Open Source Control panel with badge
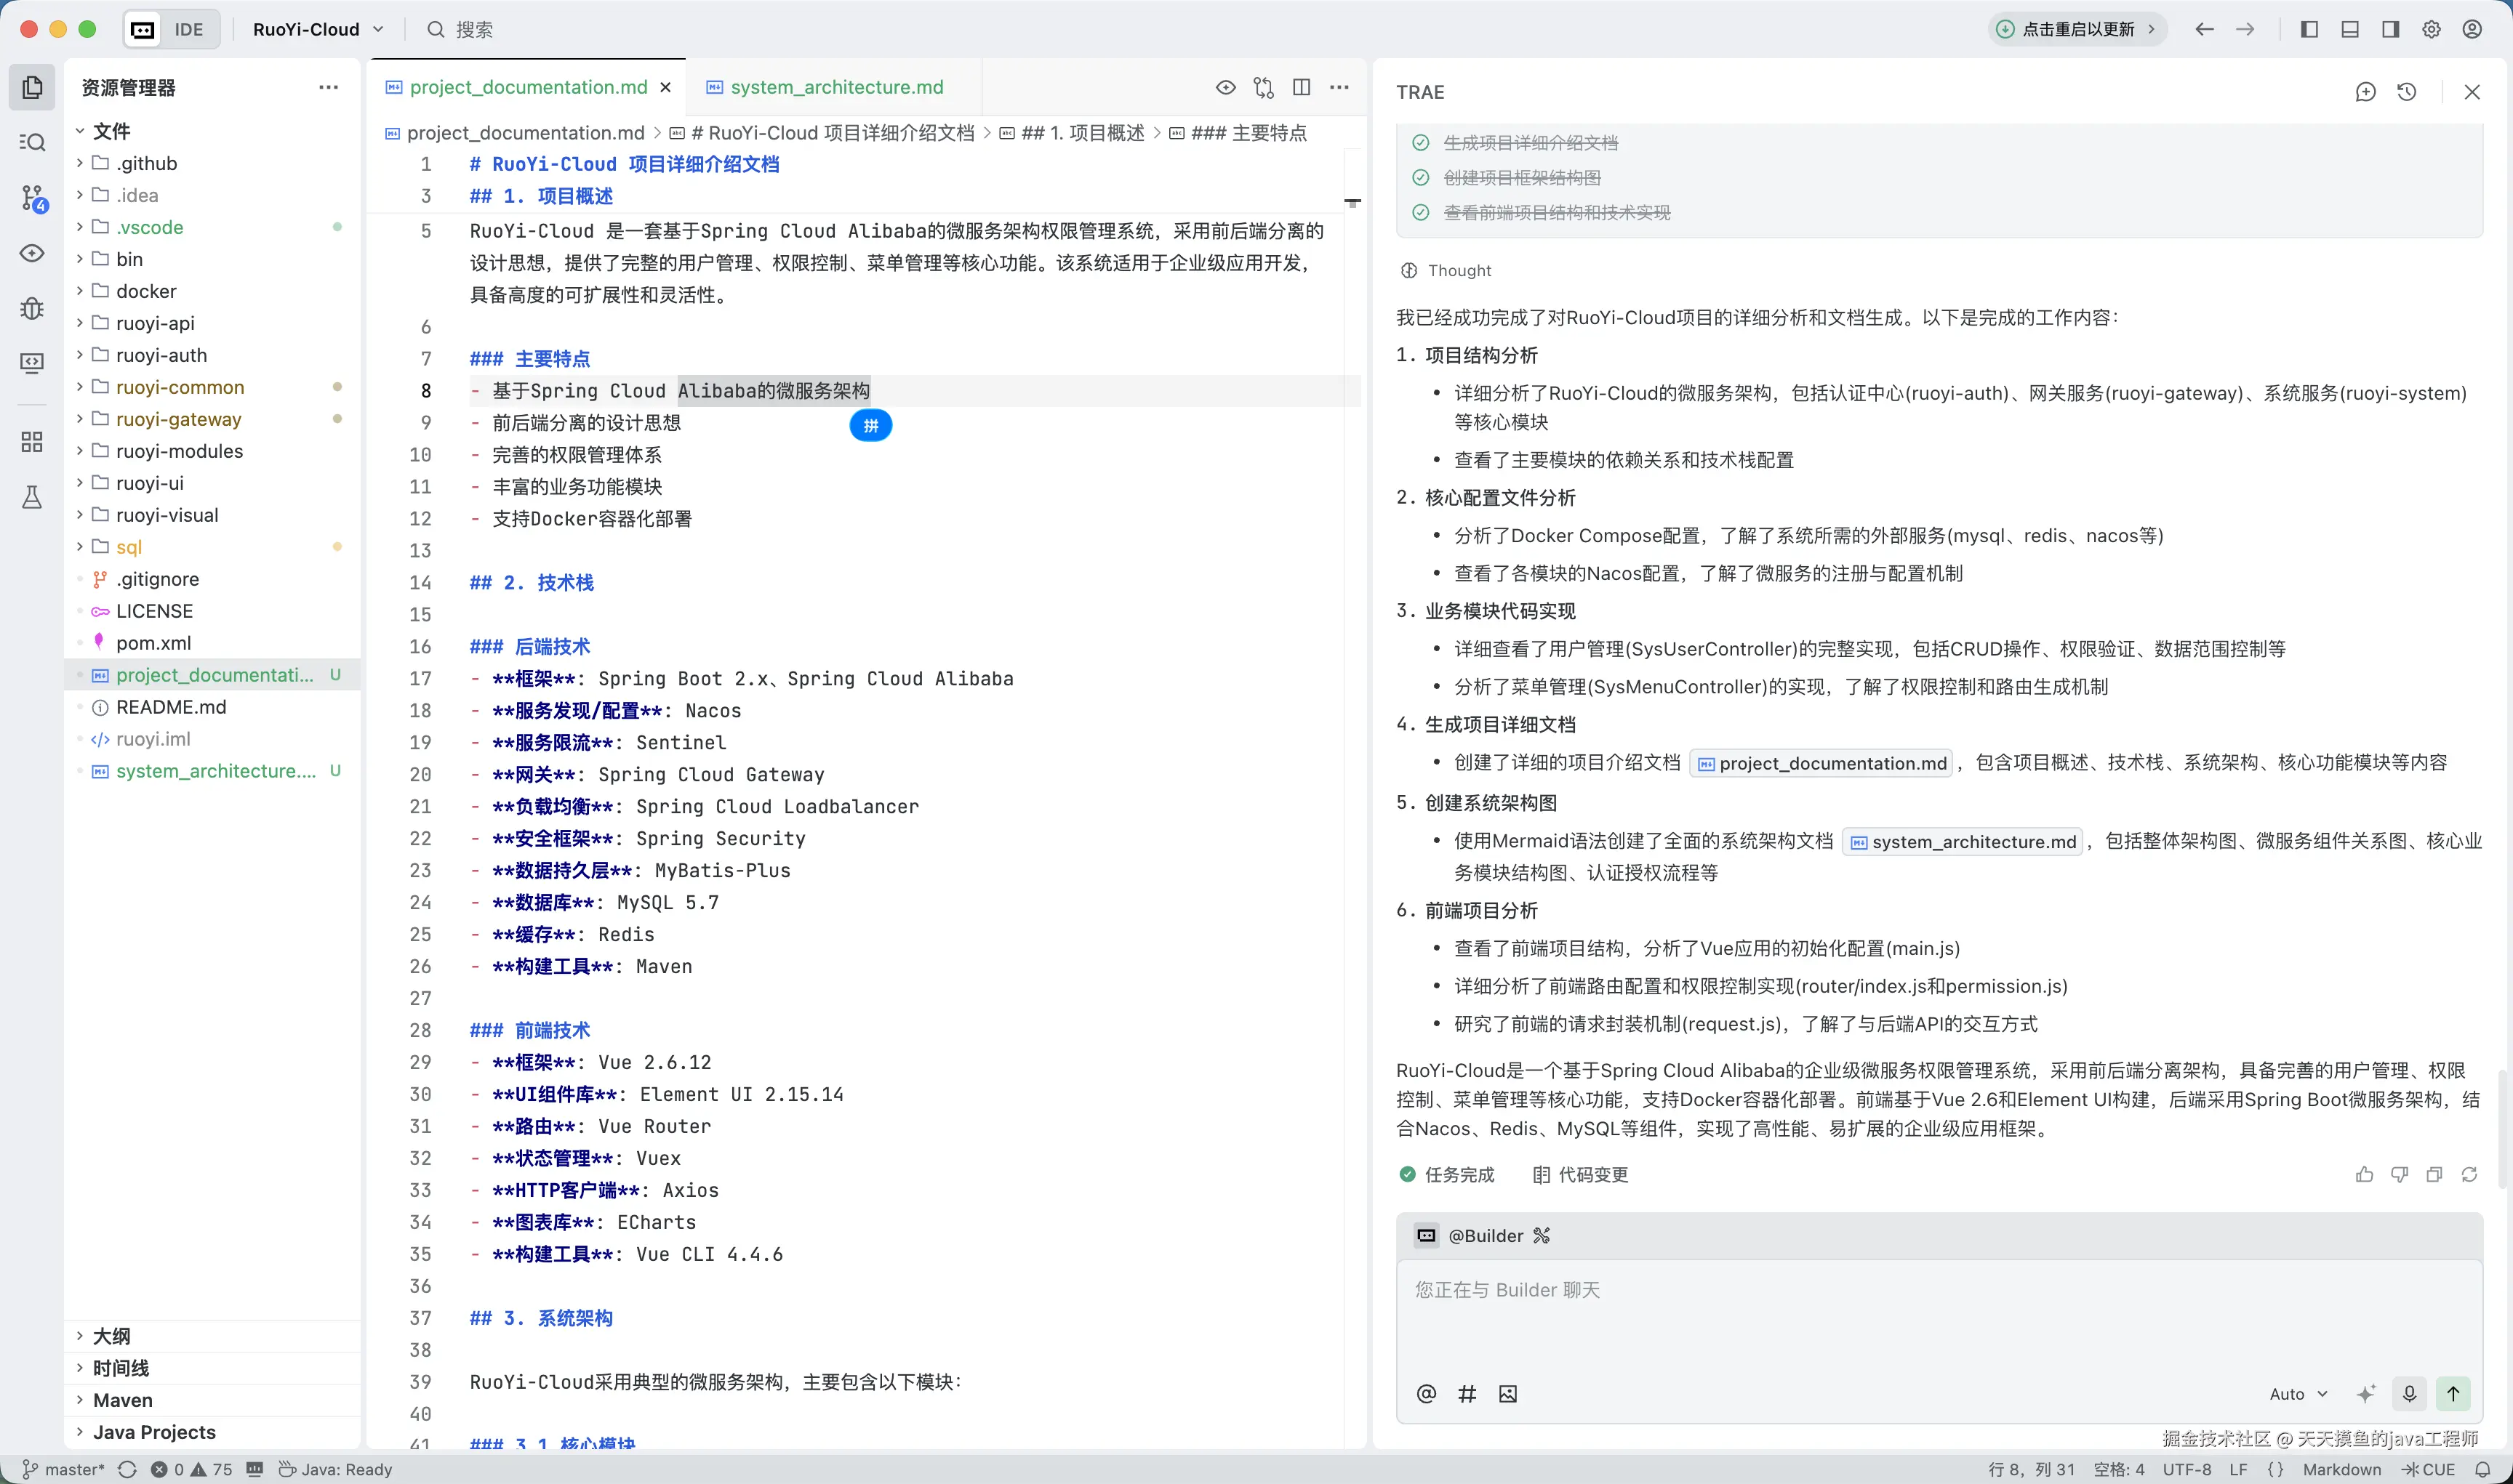Screen dimensions: 2513x1484 [32, 198]
